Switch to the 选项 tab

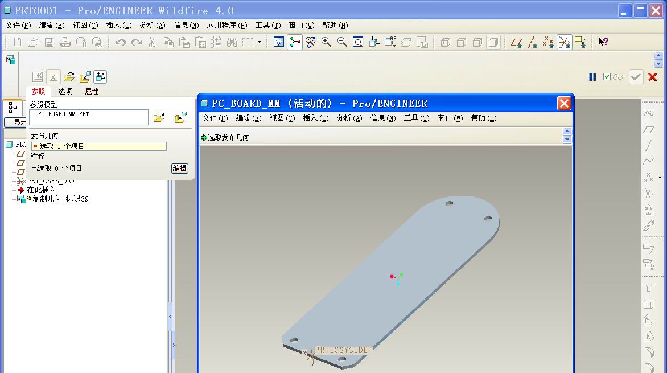coord(65,92)
